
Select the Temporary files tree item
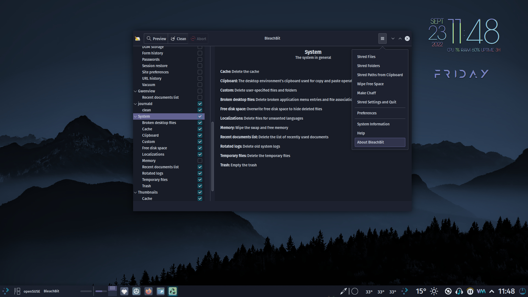point(155,180)
